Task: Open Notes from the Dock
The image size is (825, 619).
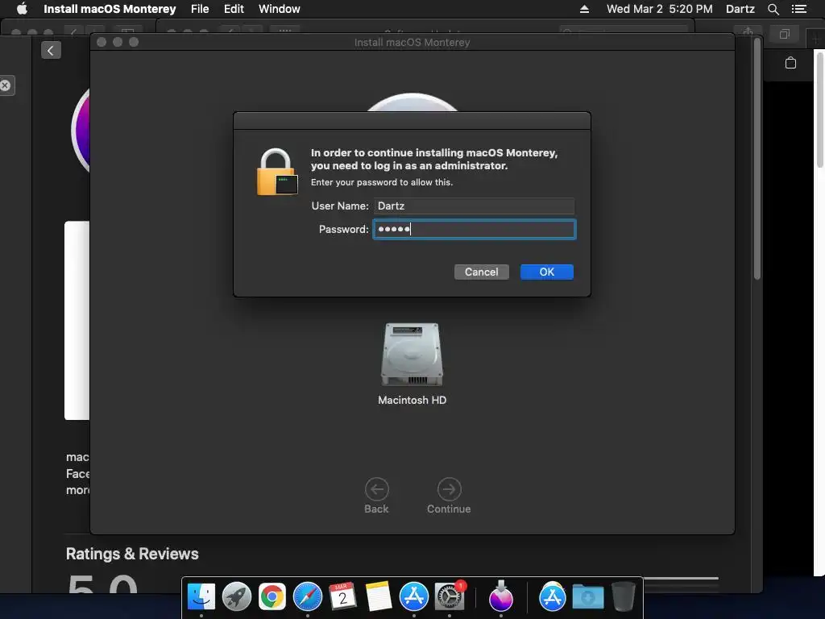Action: coord(379,597)
